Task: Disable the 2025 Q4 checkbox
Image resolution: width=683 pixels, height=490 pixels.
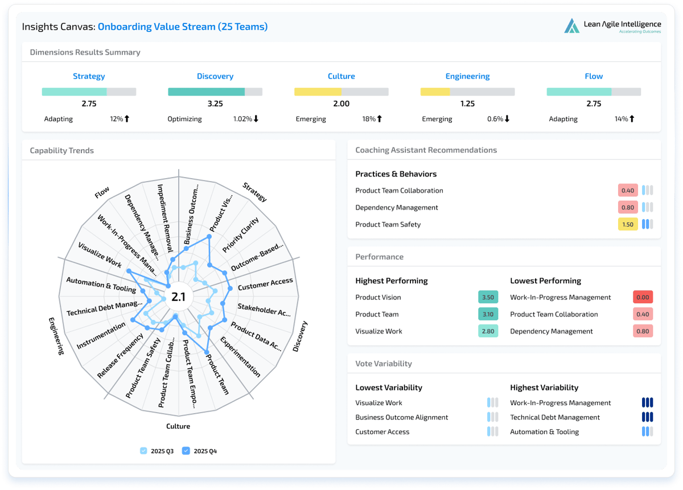Action: [x=186, y=450]
